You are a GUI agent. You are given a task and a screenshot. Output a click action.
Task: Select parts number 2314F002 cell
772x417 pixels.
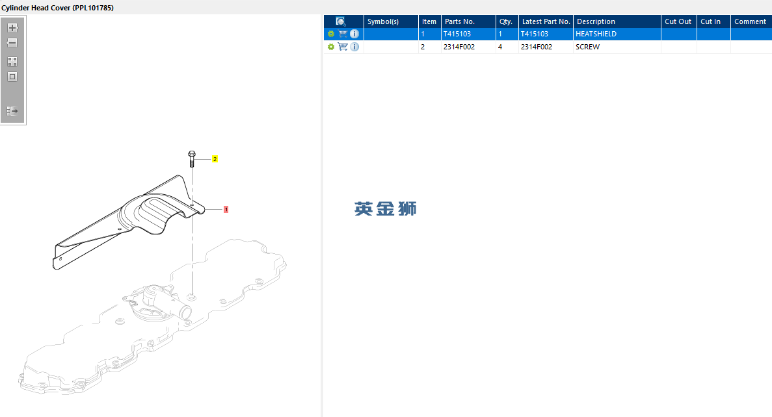(468, 47)
